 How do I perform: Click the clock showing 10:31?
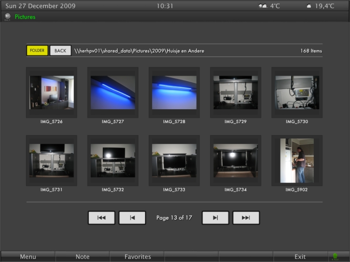165,6
